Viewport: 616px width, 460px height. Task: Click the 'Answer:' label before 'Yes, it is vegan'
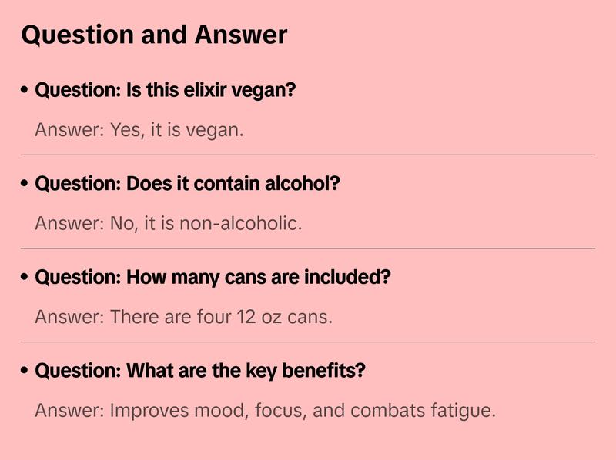click(x=69, y=129)
